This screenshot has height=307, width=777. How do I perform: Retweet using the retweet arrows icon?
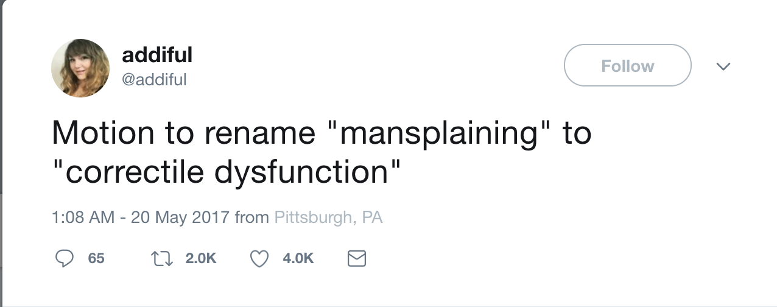pos(161,258)
